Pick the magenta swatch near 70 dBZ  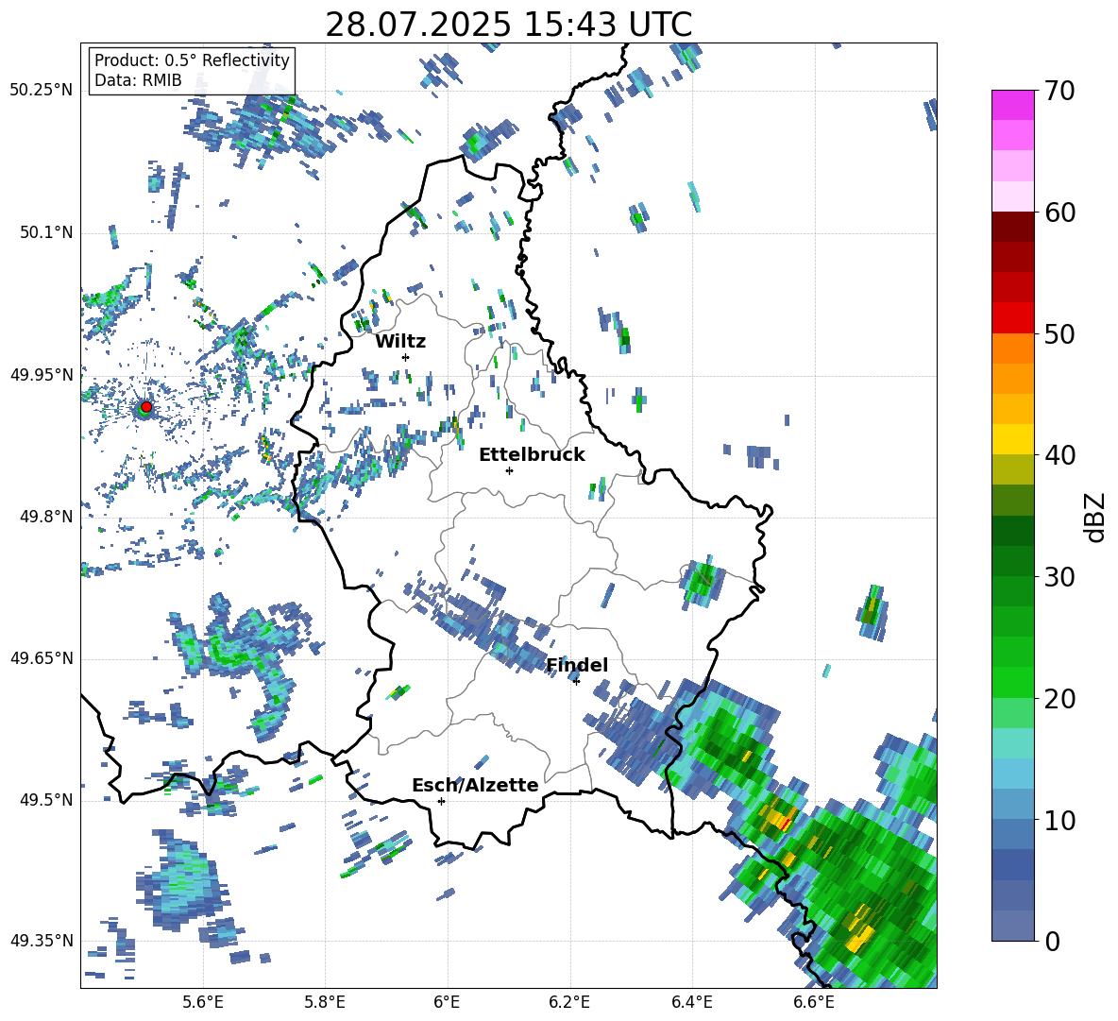(x=1012, y=106)
